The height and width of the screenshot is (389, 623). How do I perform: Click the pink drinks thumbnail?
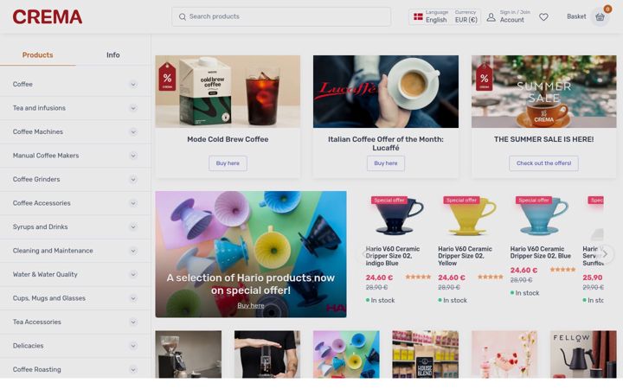tap(504, 354)
